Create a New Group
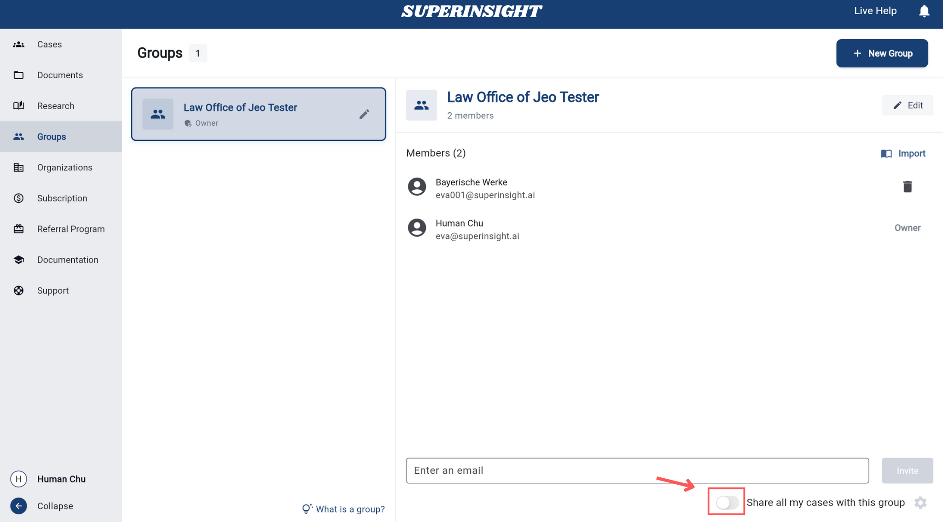943x522 pixels. 882,53
